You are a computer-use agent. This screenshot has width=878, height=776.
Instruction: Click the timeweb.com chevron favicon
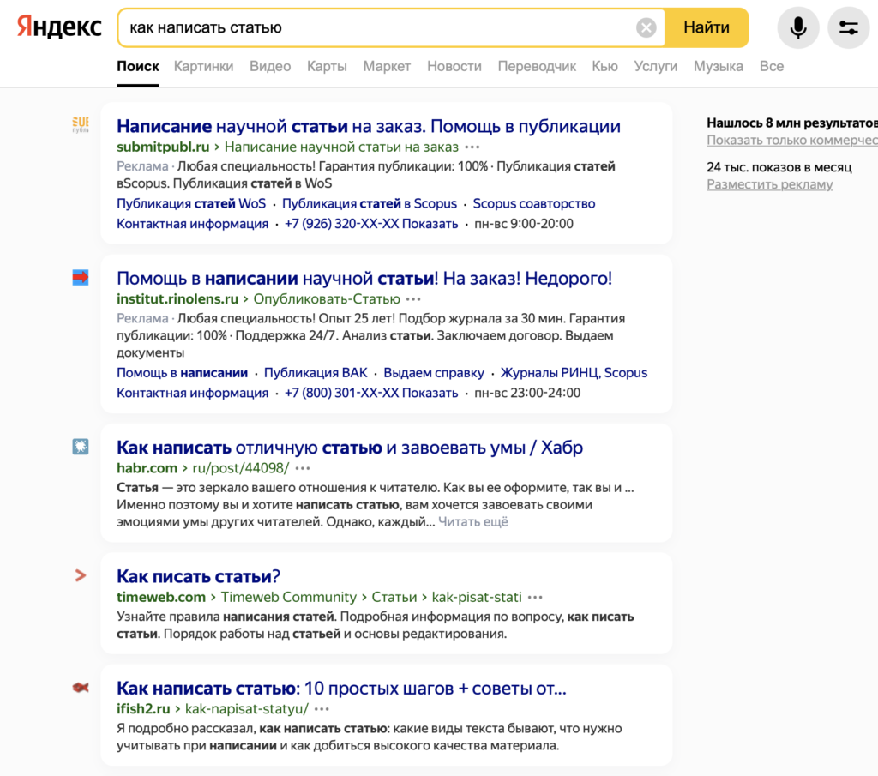(80, 575)
